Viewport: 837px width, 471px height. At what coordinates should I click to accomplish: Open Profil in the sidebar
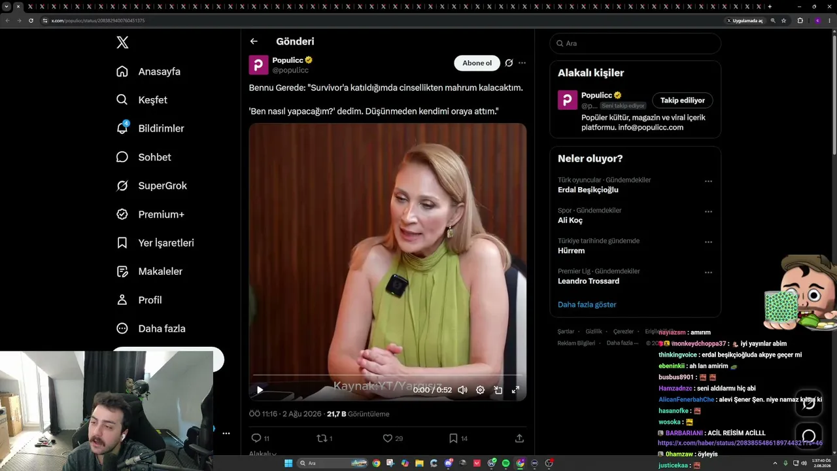139,300
